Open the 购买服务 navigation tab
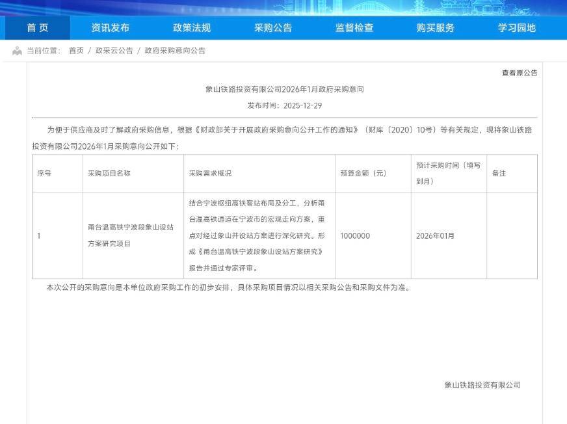The height and width of the screenshot is (424, 567). pos(435,28)
